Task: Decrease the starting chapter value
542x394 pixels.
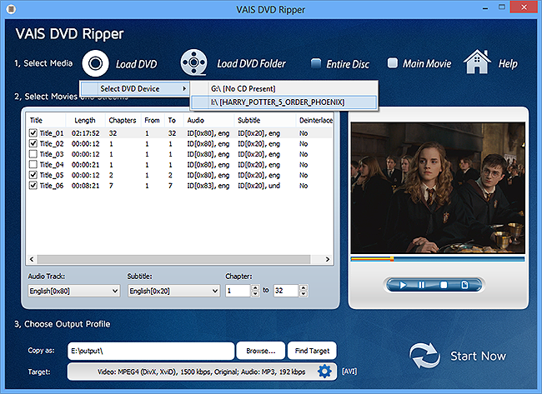Action: [255, 294]
